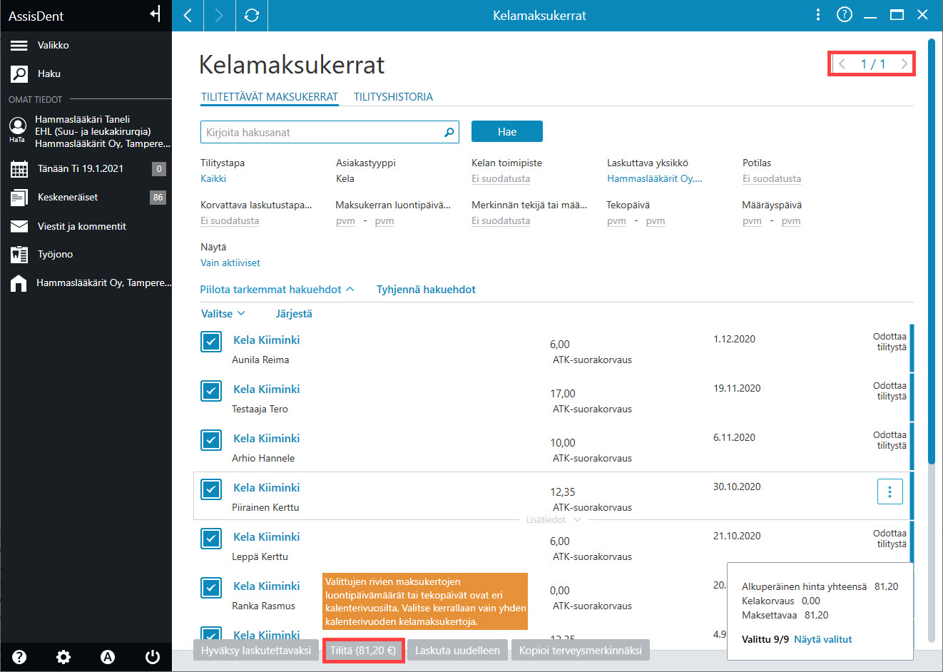Open the Valitse dropdown
The image size is (943, 672).
[223, 314]
